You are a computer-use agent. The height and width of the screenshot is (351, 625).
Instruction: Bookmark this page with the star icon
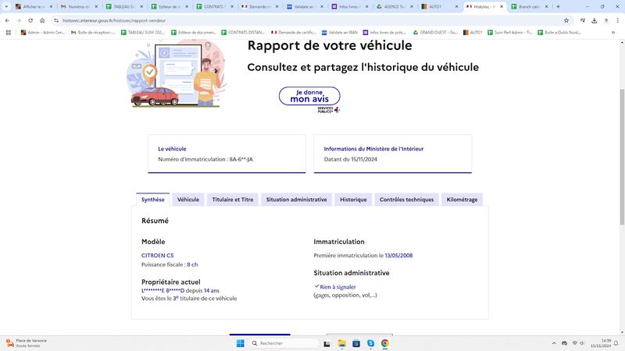click(x=566, y=20)
